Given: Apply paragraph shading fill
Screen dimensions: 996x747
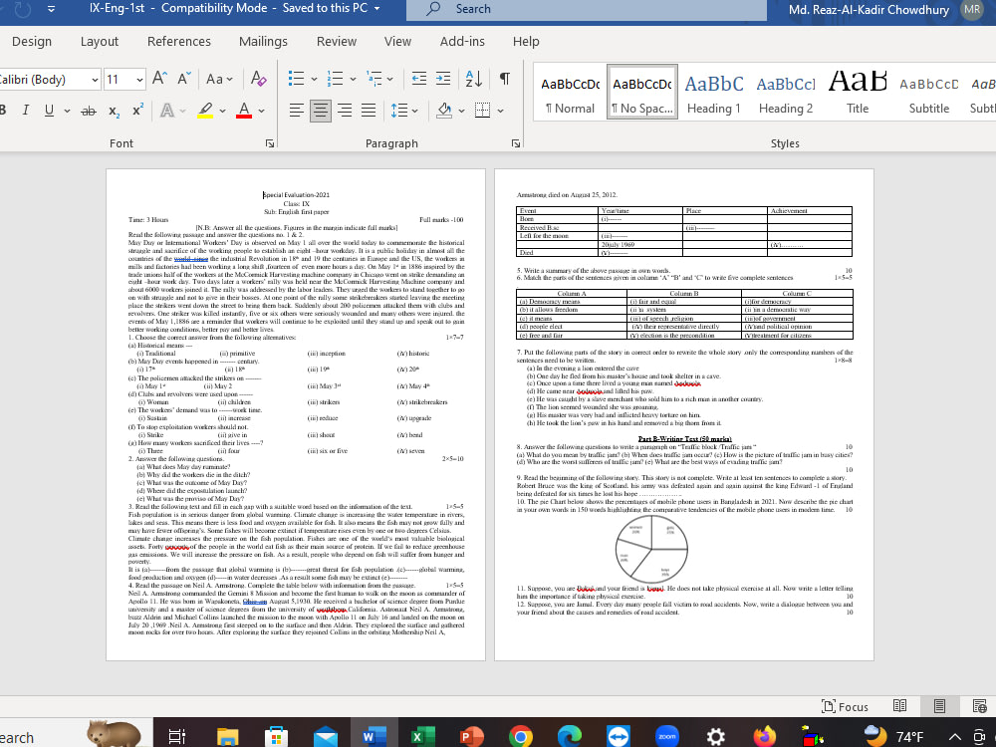Looking at the screenshot, I should click(x=444, y=111).
